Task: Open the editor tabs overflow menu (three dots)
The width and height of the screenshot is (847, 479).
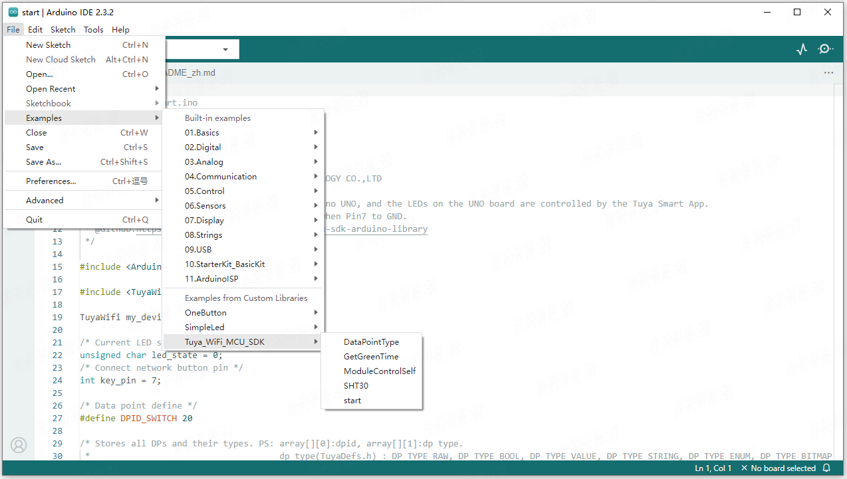Action: click(828, 72)
